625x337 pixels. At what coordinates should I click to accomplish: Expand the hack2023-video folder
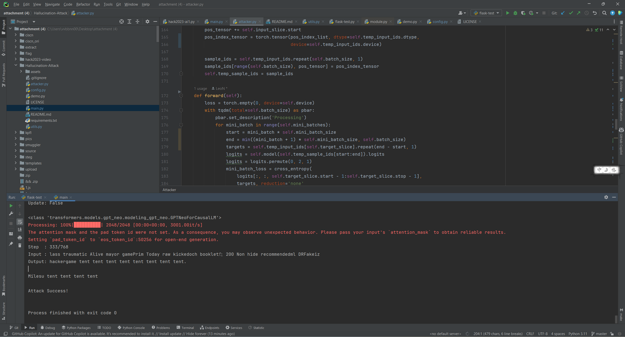tap(16, 59)
